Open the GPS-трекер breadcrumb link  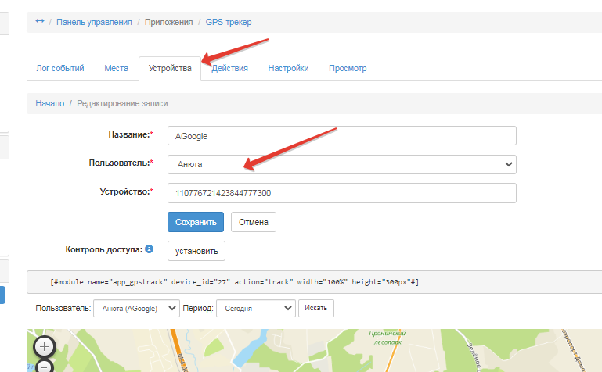pyautogui.click(x=229, y=22)
